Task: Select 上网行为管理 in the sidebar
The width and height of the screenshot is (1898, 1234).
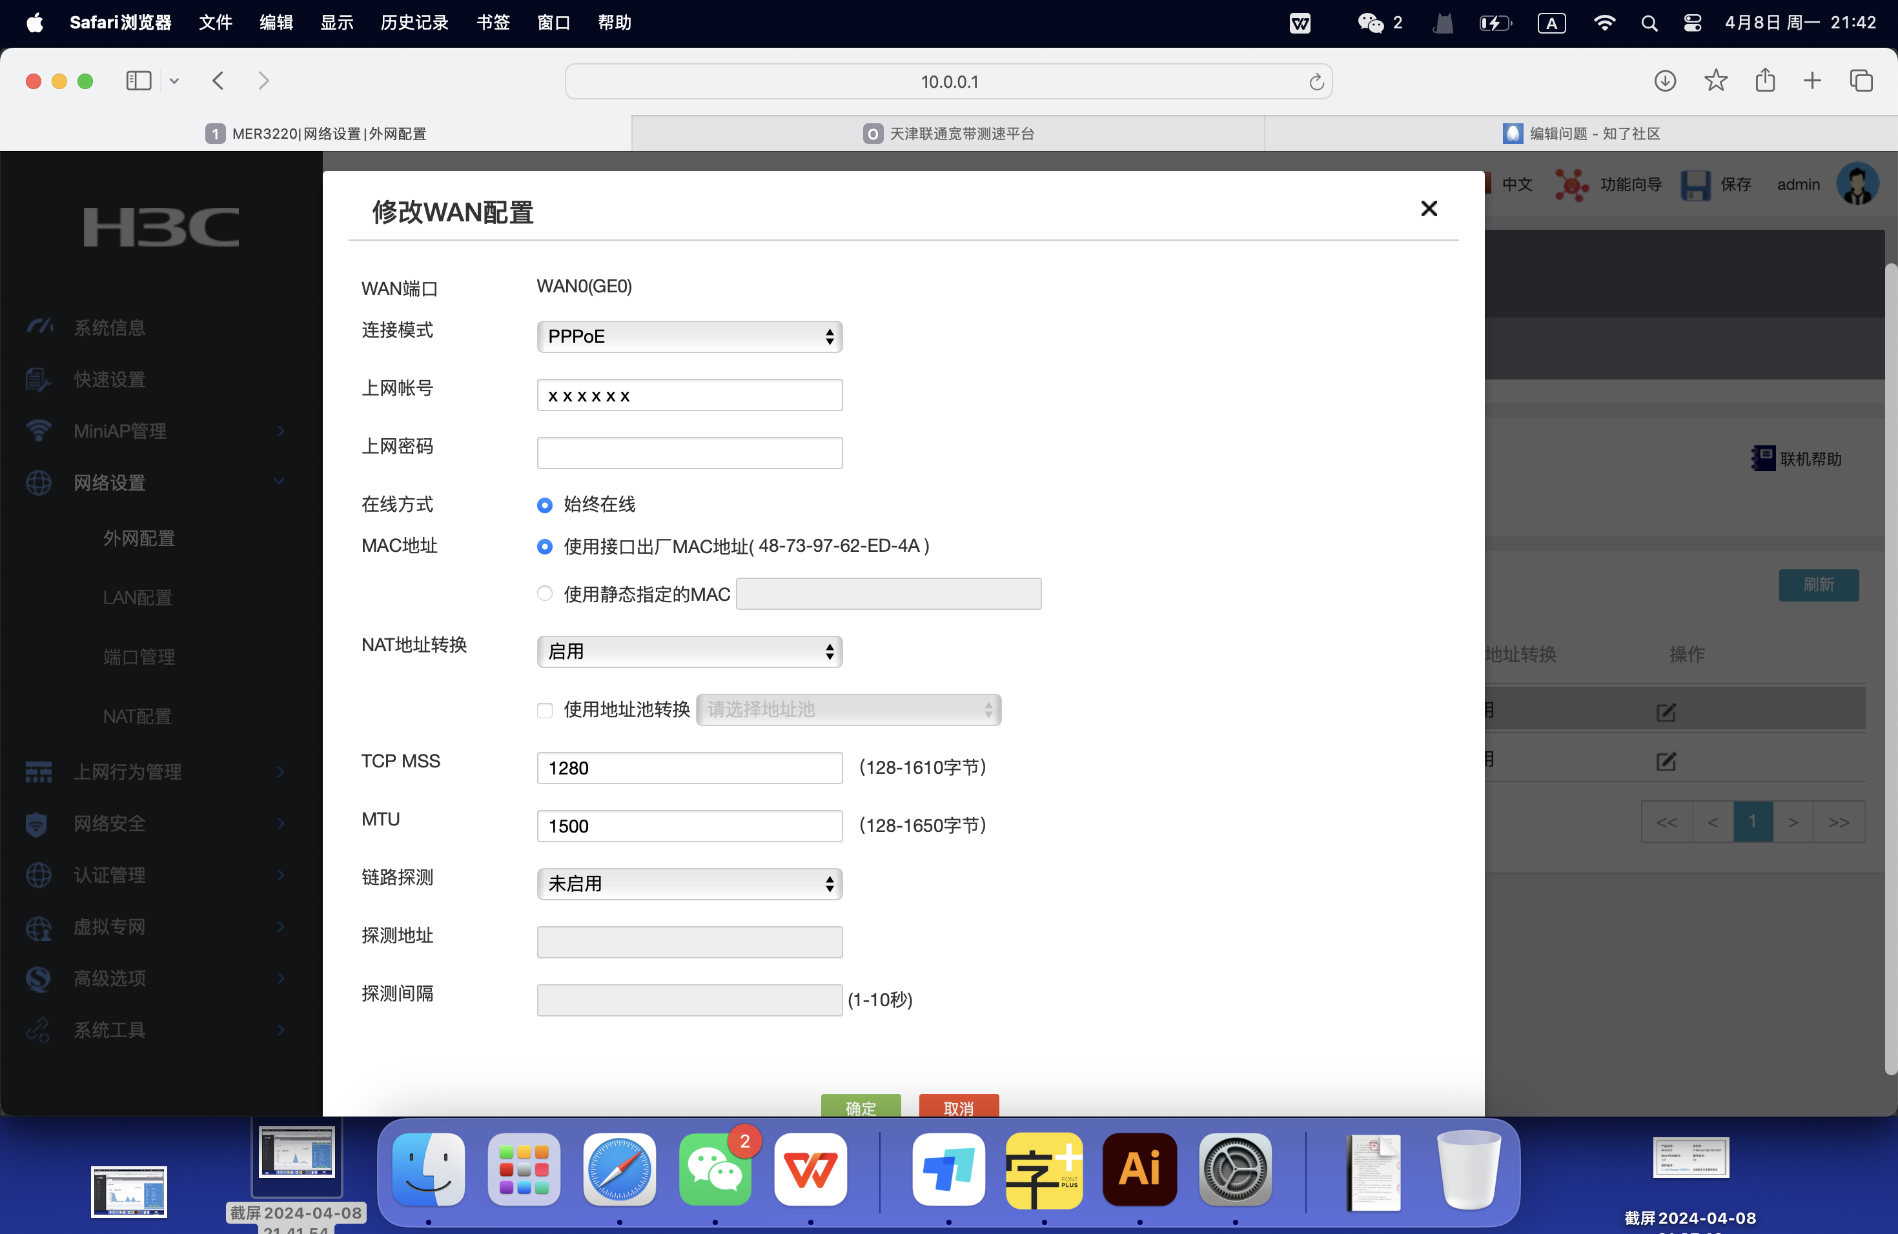Action: pos(129,771)
